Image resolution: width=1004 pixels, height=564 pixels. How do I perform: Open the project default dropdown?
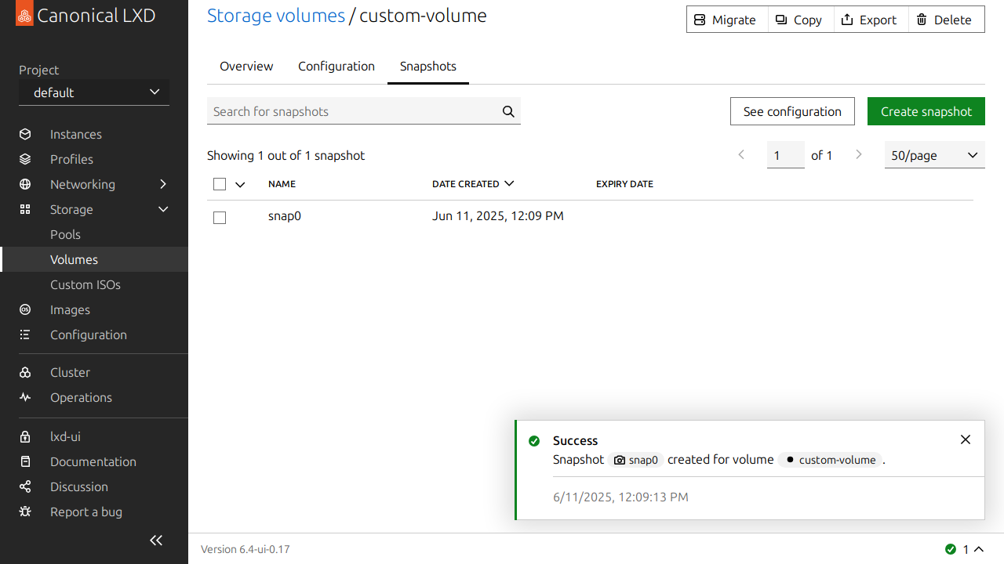point(94,92)
